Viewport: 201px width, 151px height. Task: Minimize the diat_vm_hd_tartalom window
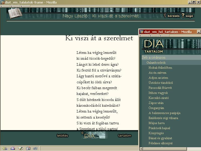(198, 32)
